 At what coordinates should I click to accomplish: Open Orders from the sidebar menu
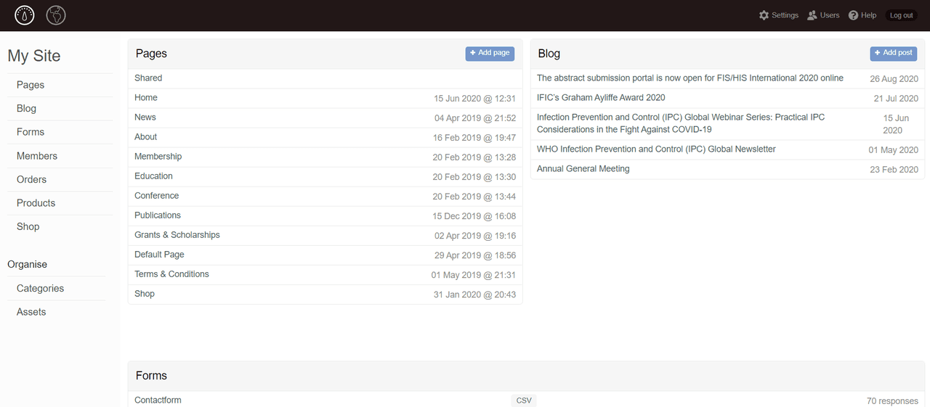[31, 179]
